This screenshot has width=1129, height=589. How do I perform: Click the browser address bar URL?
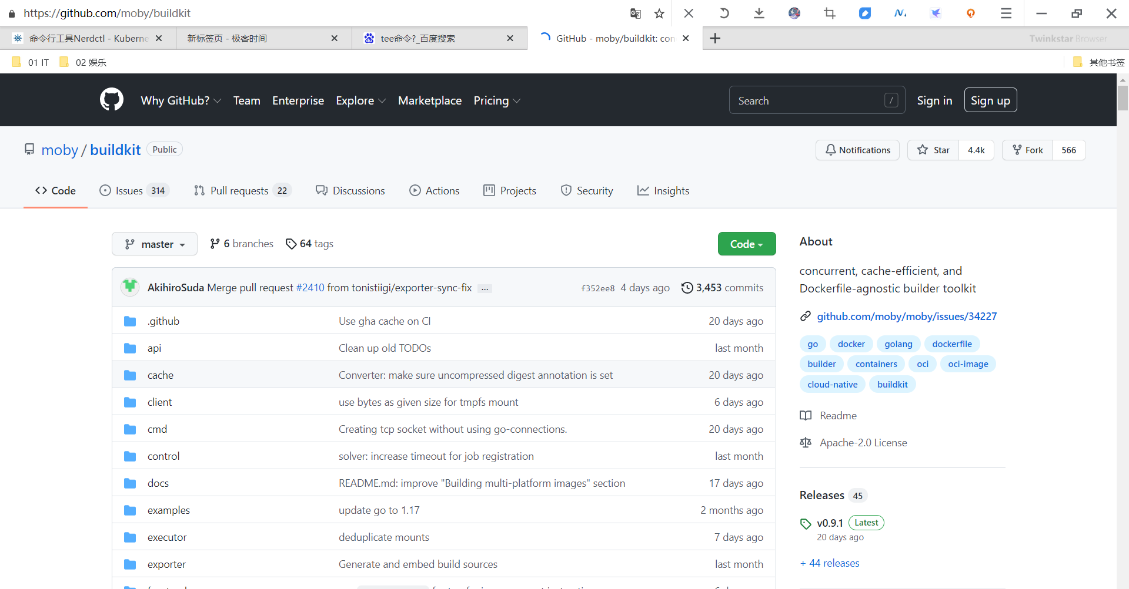pos(107,13)
